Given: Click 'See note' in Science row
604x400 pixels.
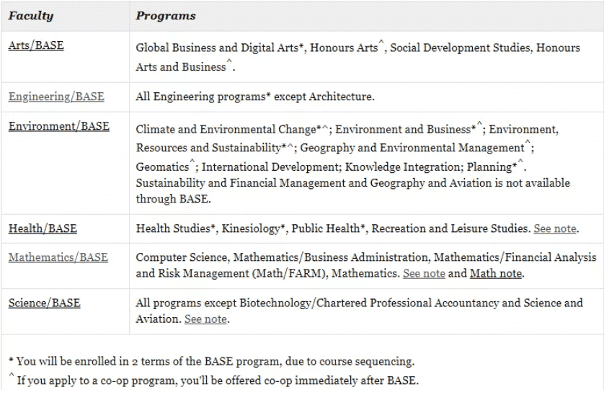Looking at the screenshot, I should pos(205,319).
